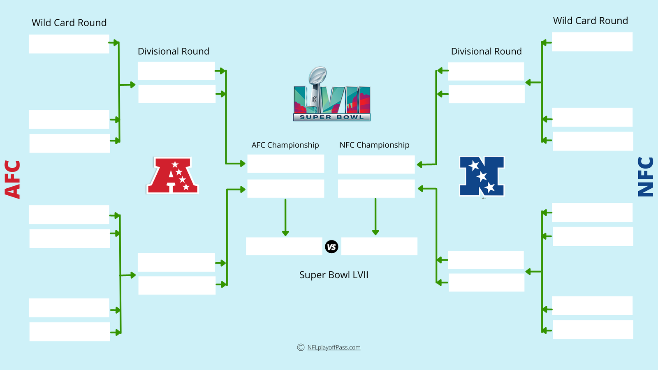Click the vertical red AFC side label
Viewport: 658px width, 370px height.
pos(13,179)
